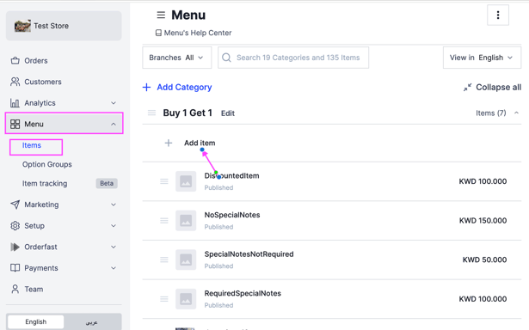Select Option Groups under Menu

pos(47,164)
